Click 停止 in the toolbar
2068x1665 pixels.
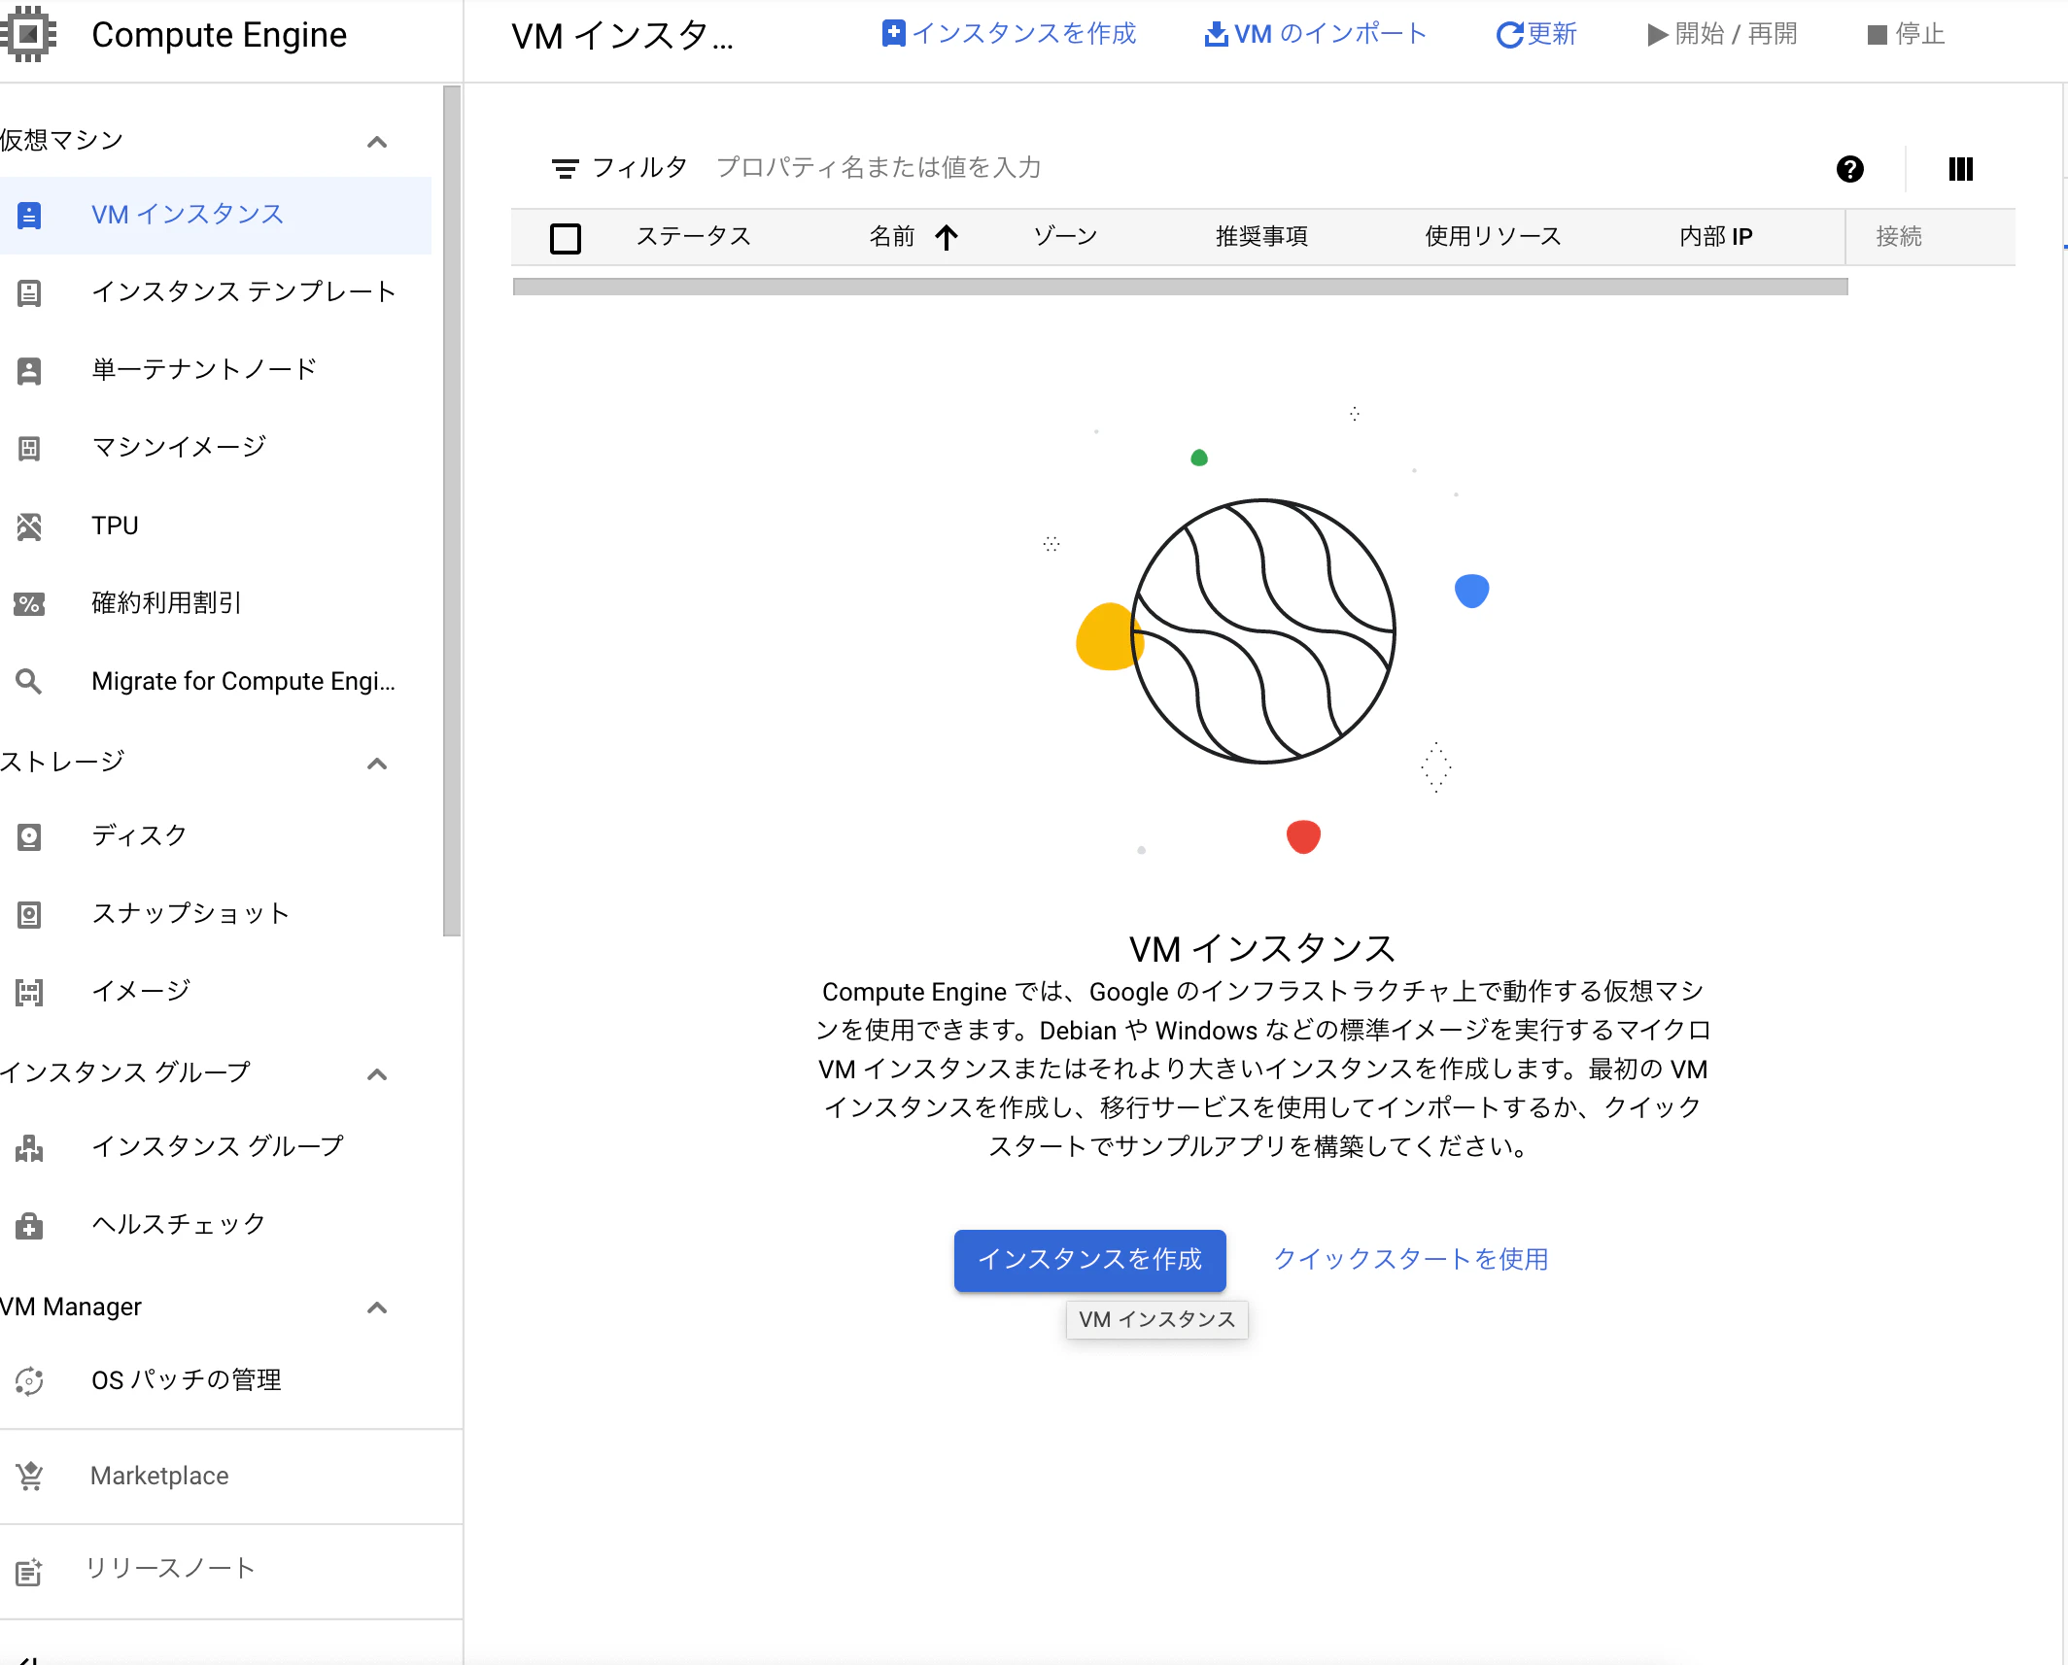(1906, 35)
